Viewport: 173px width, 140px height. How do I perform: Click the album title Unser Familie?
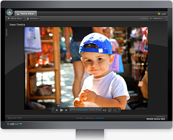click(17, 25)
